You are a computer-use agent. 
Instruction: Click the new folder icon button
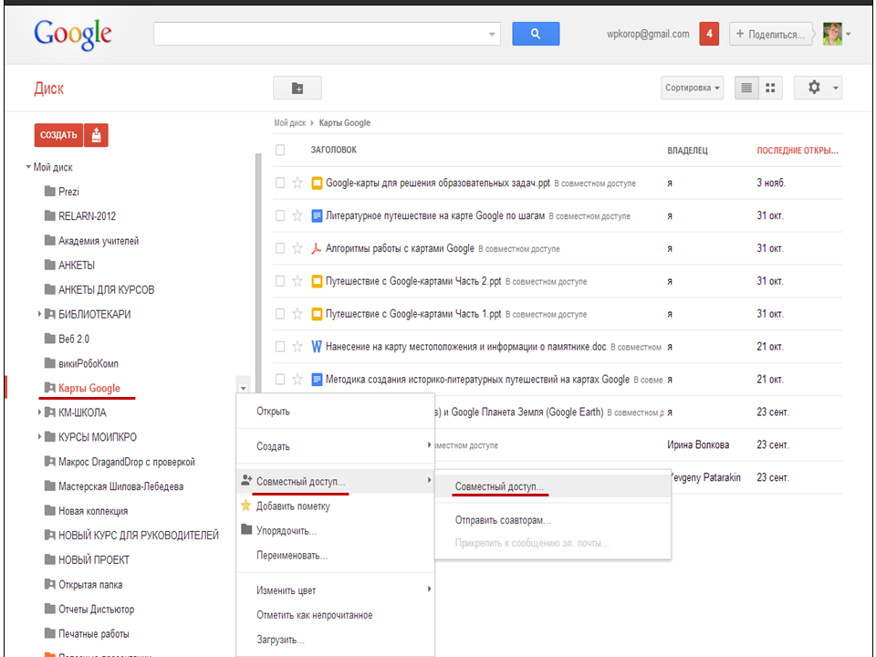[x=297, y=88]
